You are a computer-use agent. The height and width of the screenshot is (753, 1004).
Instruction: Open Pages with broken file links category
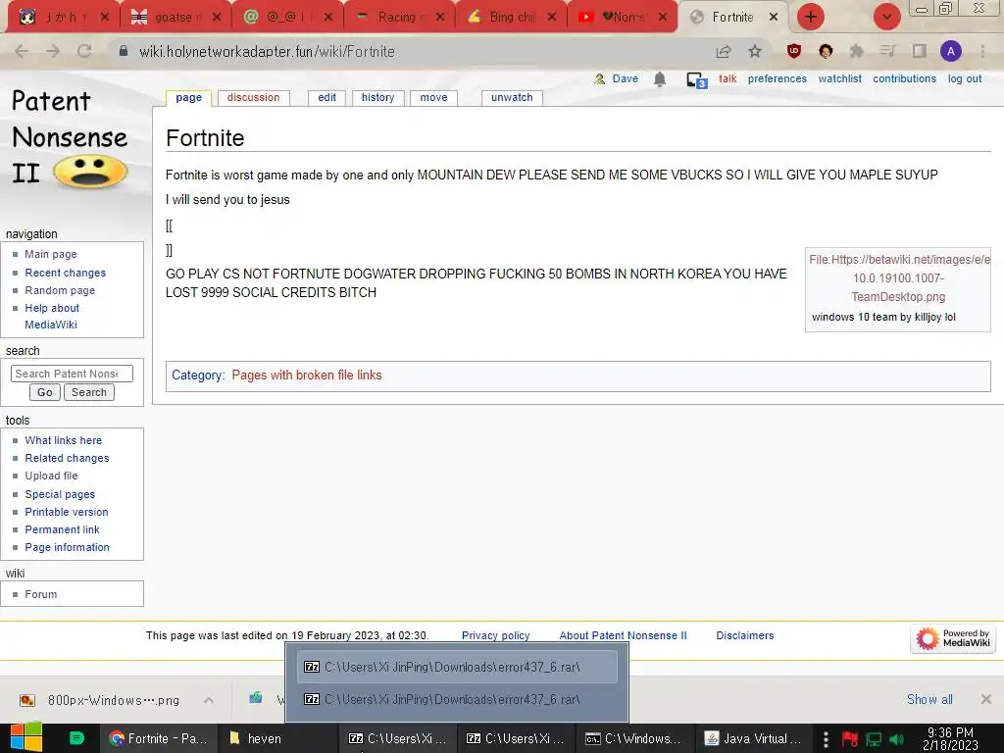click(x=307, y=376)
